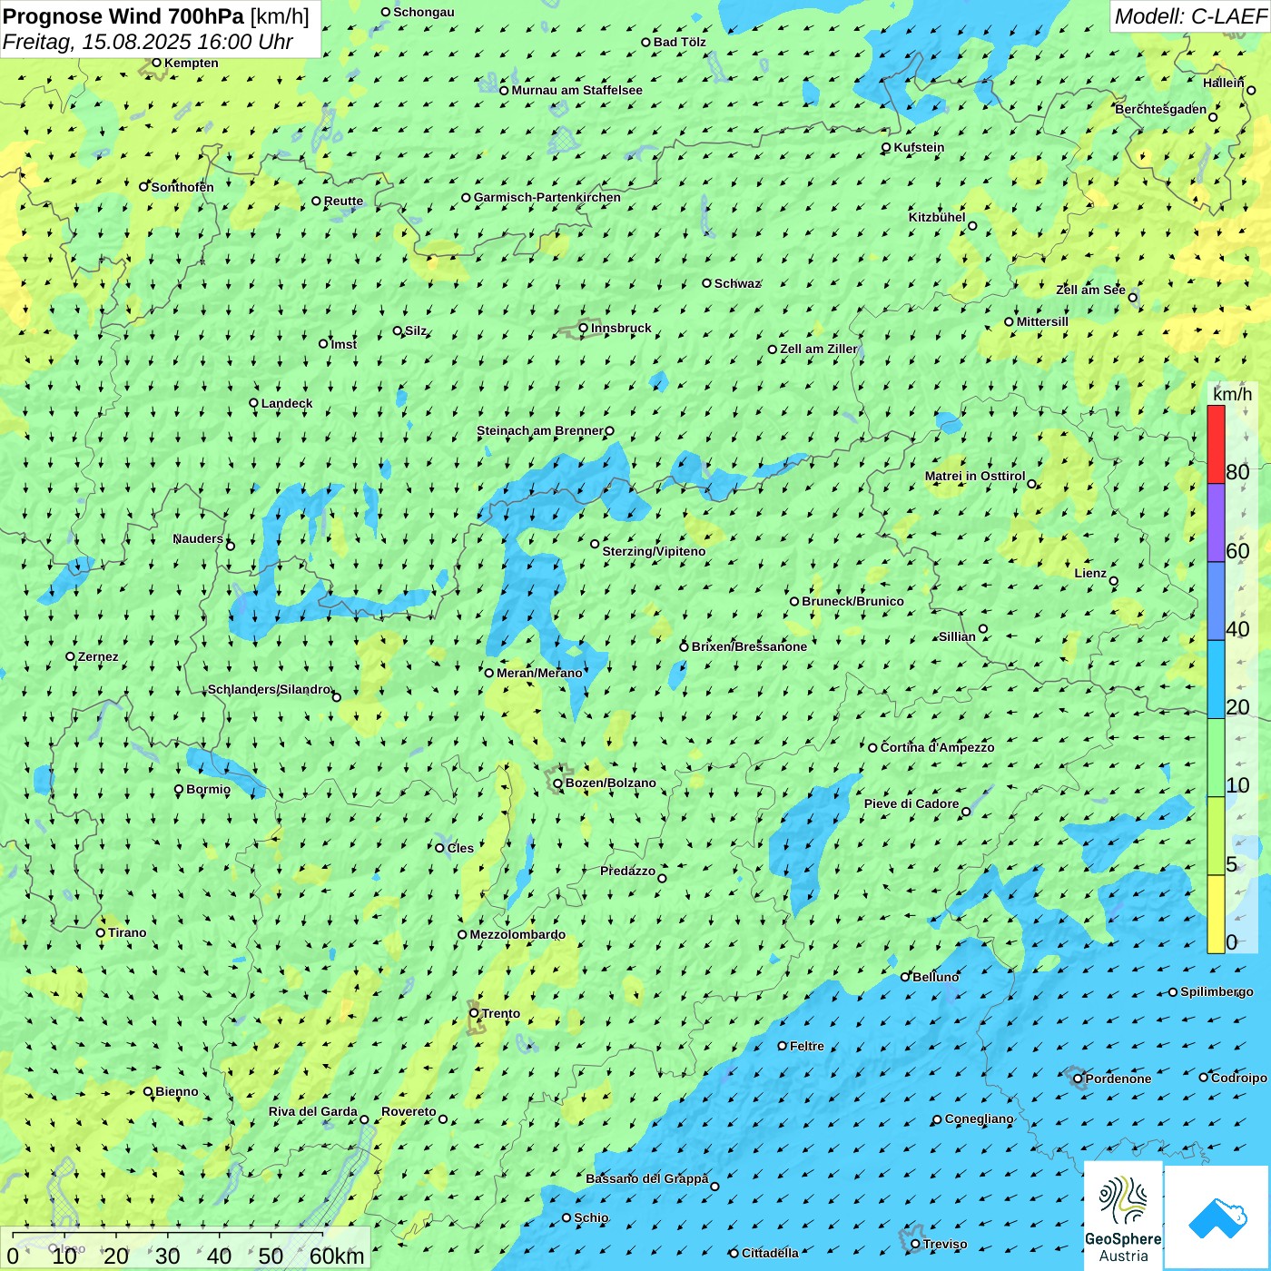
Task: Click the Kufstein city label
Action: click(x=919, y=147)
